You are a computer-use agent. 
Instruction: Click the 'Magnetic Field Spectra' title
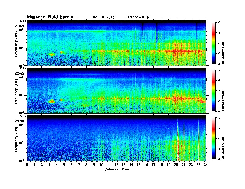coord(51,17)
